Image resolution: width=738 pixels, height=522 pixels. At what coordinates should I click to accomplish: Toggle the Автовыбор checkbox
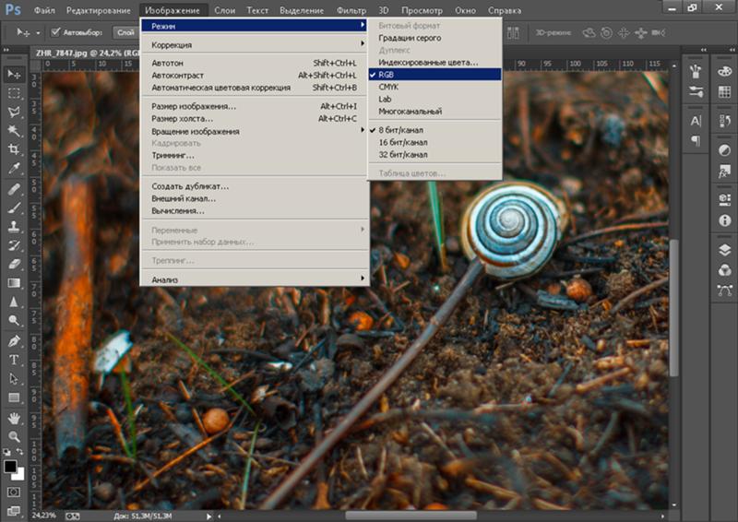[55, 32]
